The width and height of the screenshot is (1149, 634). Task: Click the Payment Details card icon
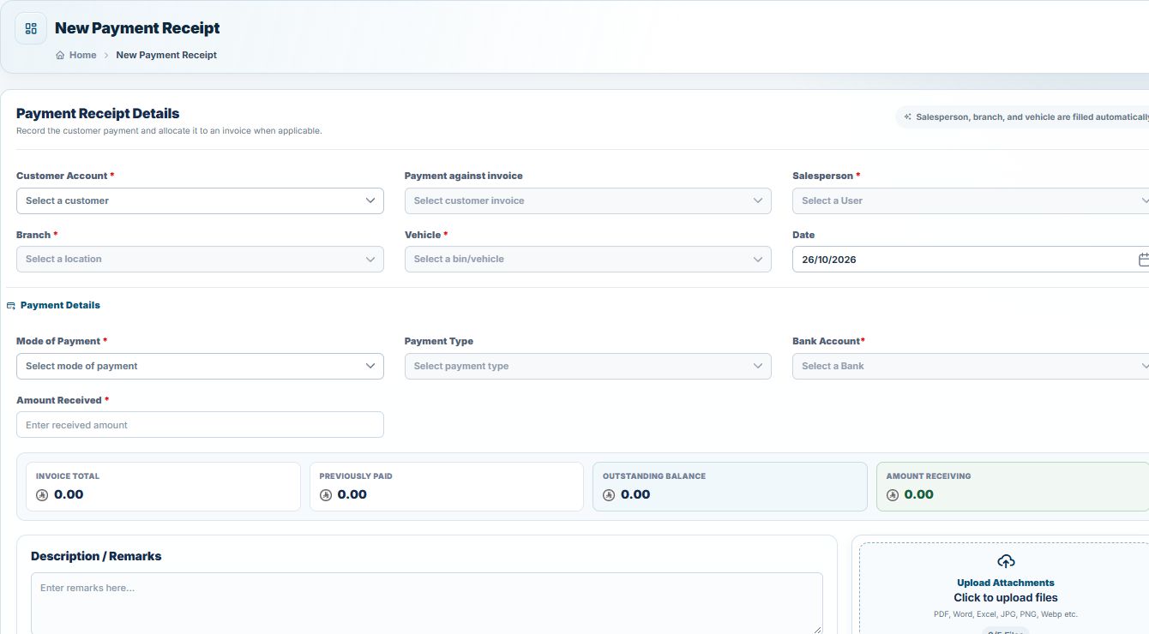coord(11,306)
